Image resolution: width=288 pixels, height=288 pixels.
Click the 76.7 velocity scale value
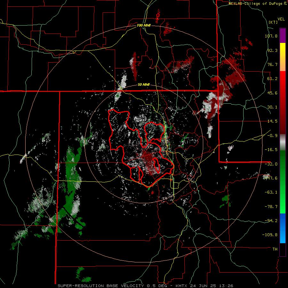[x=272, y=64]
